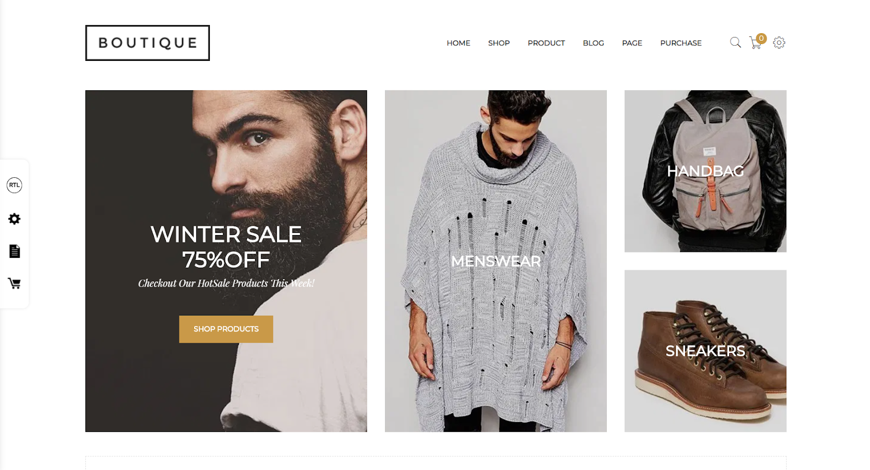The image size is (870, 470).
Task: Open the shopping cart in header
Action: pyautogui.click(x=755, y=43)
